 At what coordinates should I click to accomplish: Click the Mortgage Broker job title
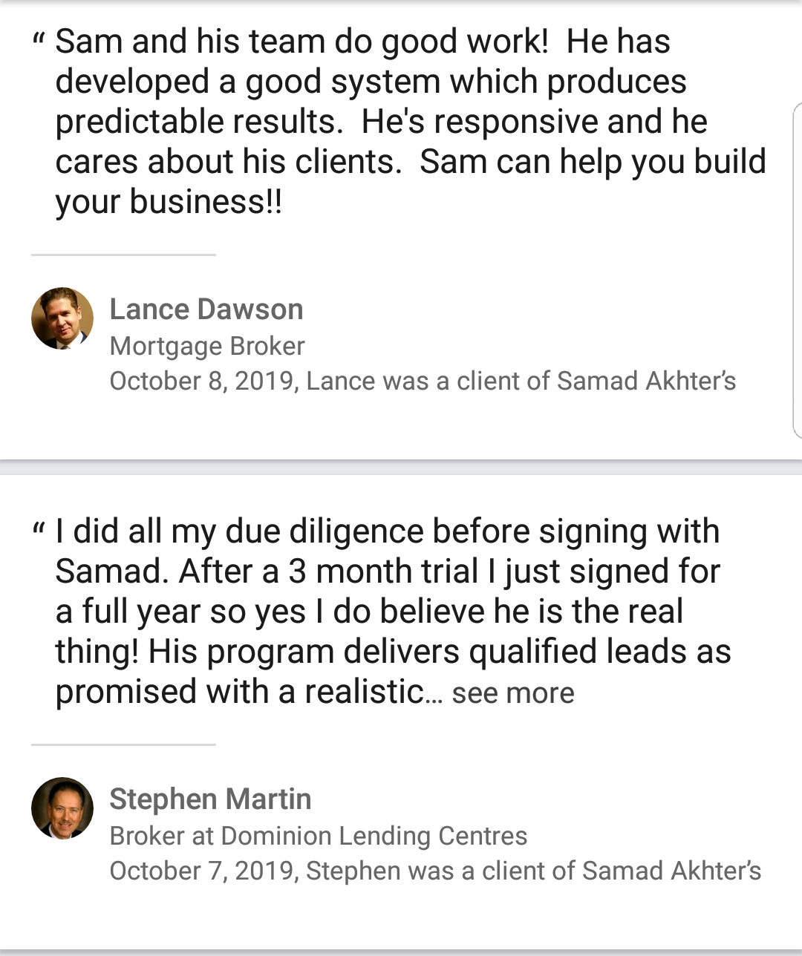207,346
